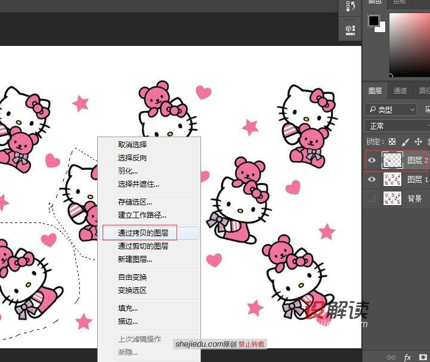Image resolution: width=430 pixels, height=362 pixels.
Task: Choose 填充... from context menu
Action: coord(128,308)
